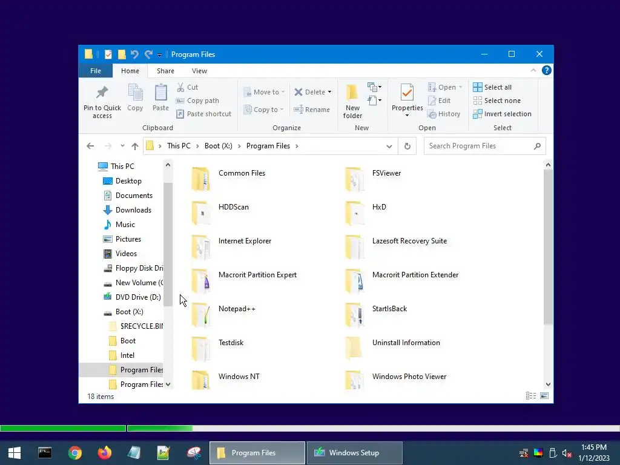This screenshot has width=620, height=465.
Task: Click Select all in ribbon
Action: click(492, 87)
